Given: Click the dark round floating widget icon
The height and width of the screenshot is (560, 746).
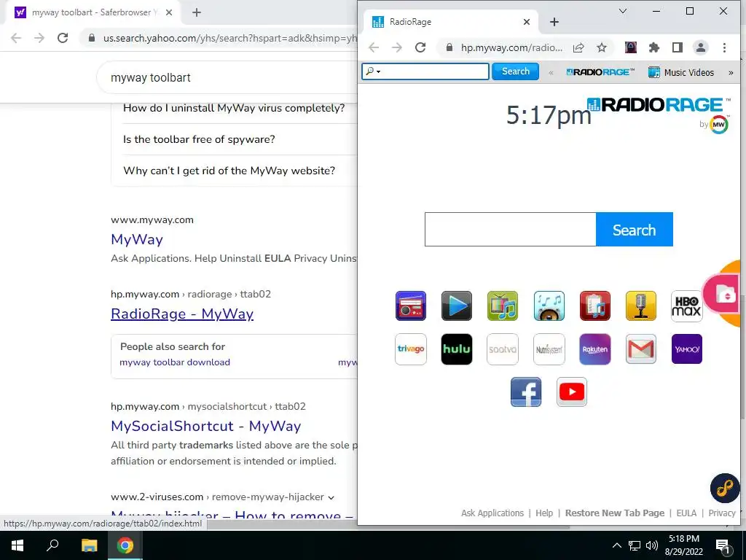Looking at the screenshot, I should click(725, 488).
